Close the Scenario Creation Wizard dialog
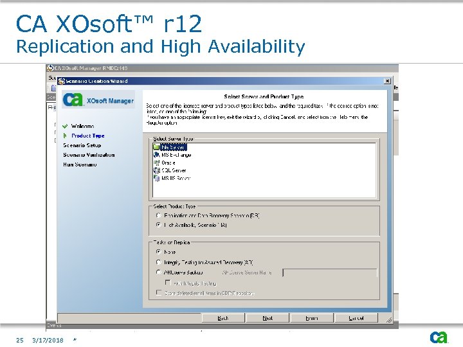 (x=387, y=81)
